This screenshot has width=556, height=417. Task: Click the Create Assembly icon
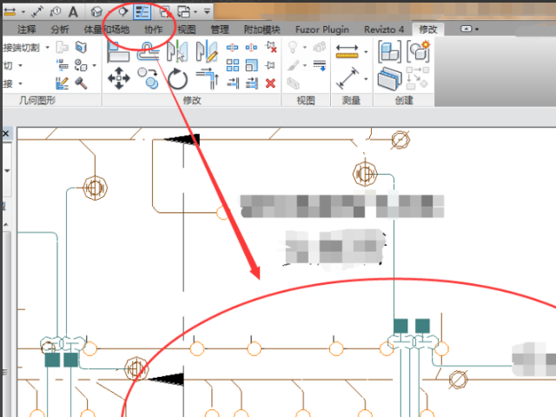[390, 51]
